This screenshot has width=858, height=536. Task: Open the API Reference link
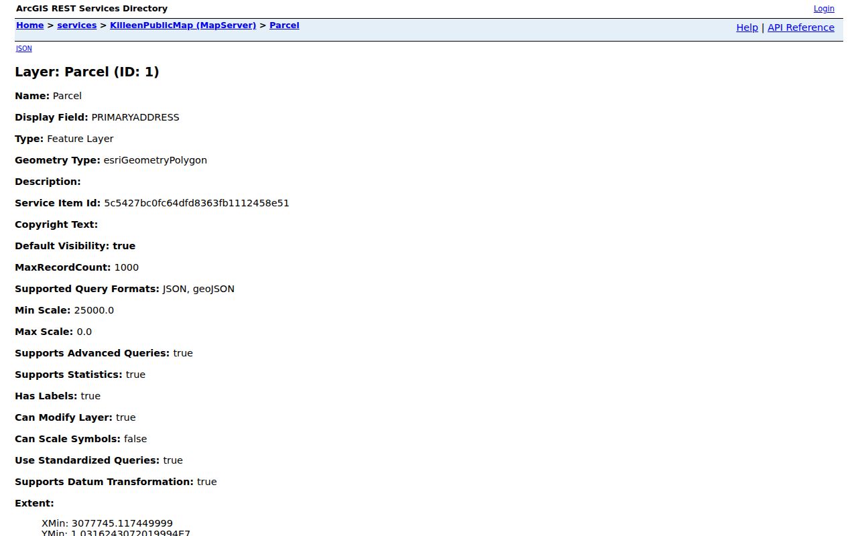coord(801,27)
